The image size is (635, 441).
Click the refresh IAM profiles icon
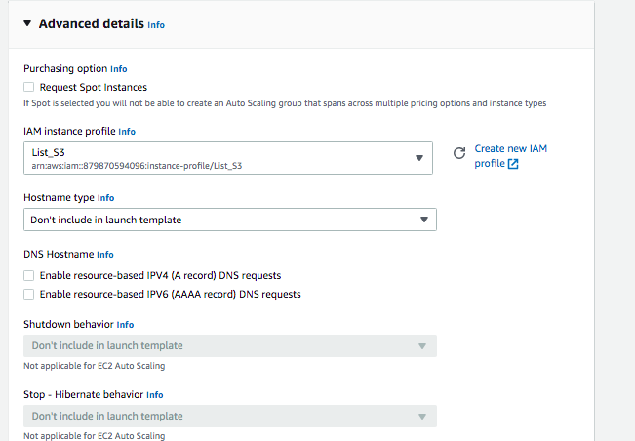[x=459, y=153]
